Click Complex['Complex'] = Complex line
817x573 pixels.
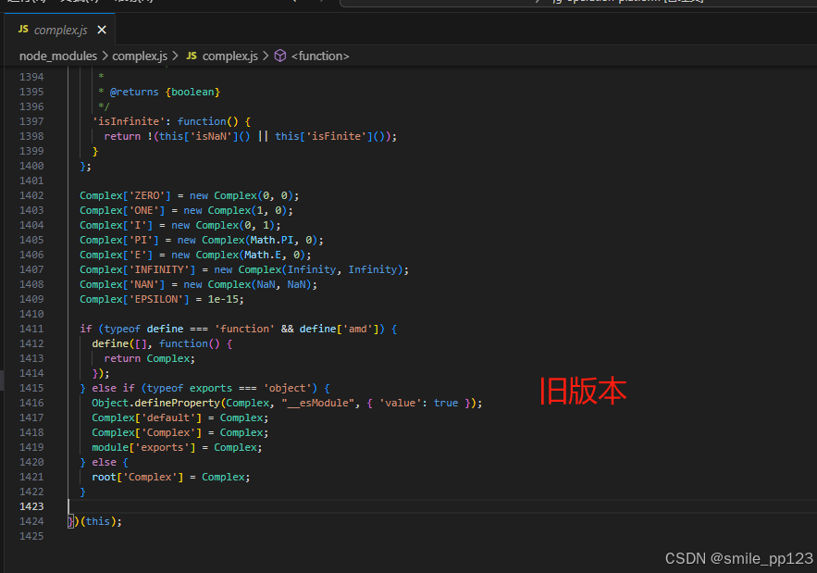[179, 432]
